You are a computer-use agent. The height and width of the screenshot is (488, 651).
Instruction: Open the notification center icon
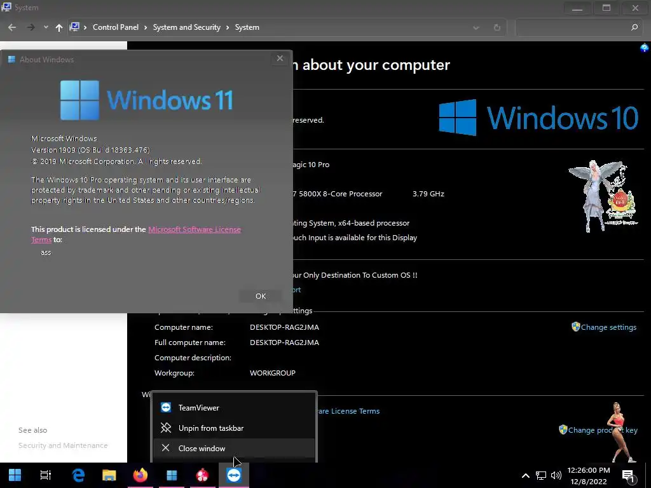tap(629, 476)
